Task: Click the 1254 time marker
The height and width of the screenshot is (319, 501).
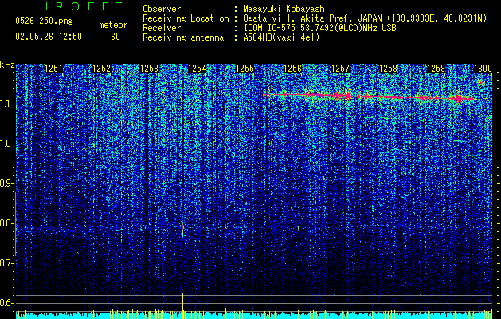Action: pos(198,69)
